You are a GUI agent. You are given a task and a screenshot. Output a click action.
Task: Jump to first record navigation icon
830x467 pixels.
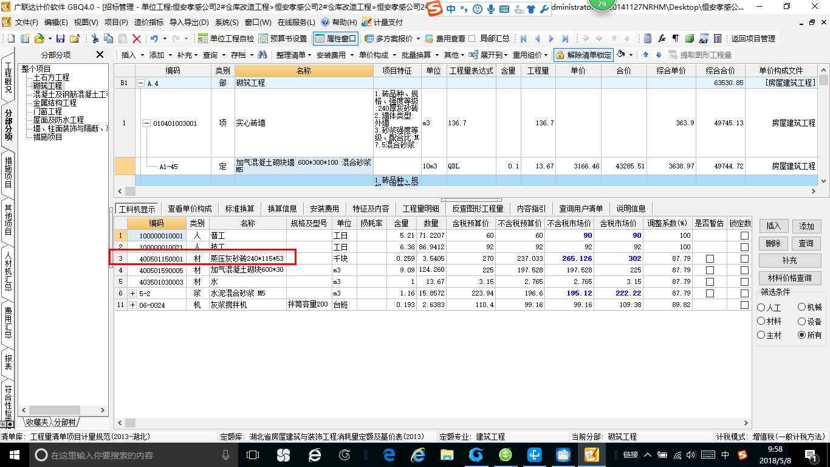coord(523,38)
